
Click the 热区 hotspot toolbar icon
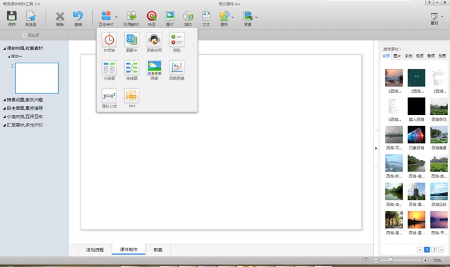click(151, 16)
